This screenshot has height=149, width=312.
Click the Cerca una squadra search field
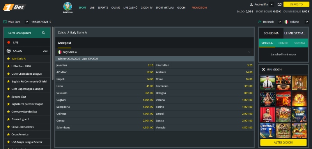point(27,33)
